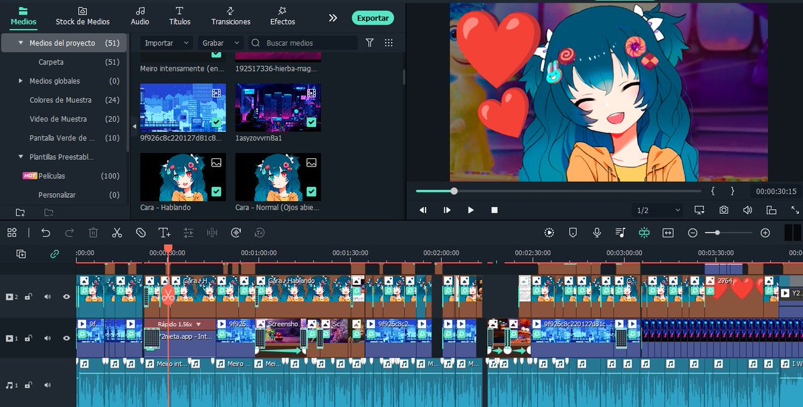Open the Grabar dropdown menu
Image resolution: width=803 pixels, height=407 pixels.
pos(220,42)
